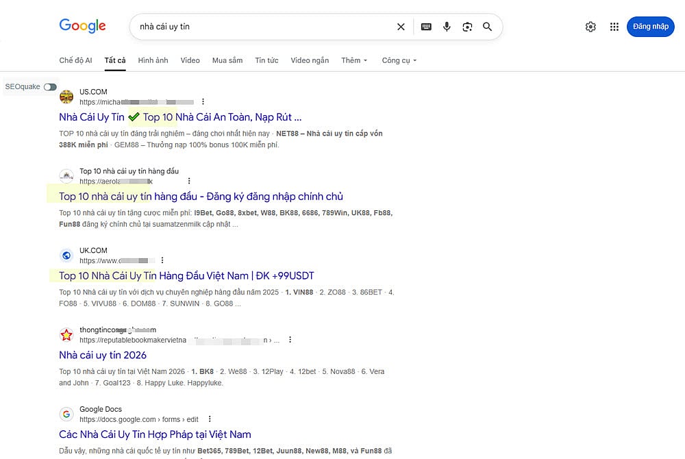Open options menu for aerola result
685x459 pixels.
point(189,181)
